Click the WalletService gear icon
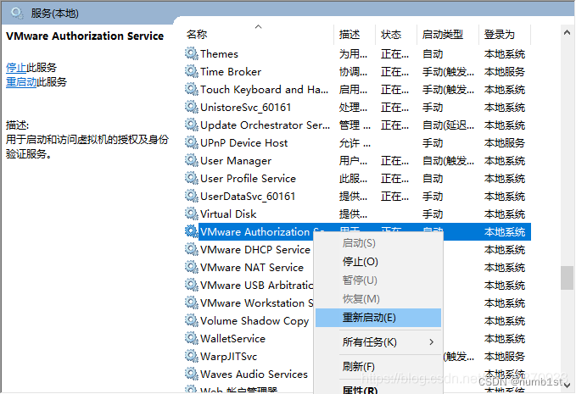The height and width of the screenshot is (394, 576). 192,338
